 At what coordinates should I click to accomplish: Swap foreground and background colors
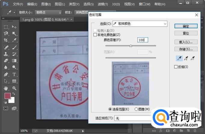[14, 94]
